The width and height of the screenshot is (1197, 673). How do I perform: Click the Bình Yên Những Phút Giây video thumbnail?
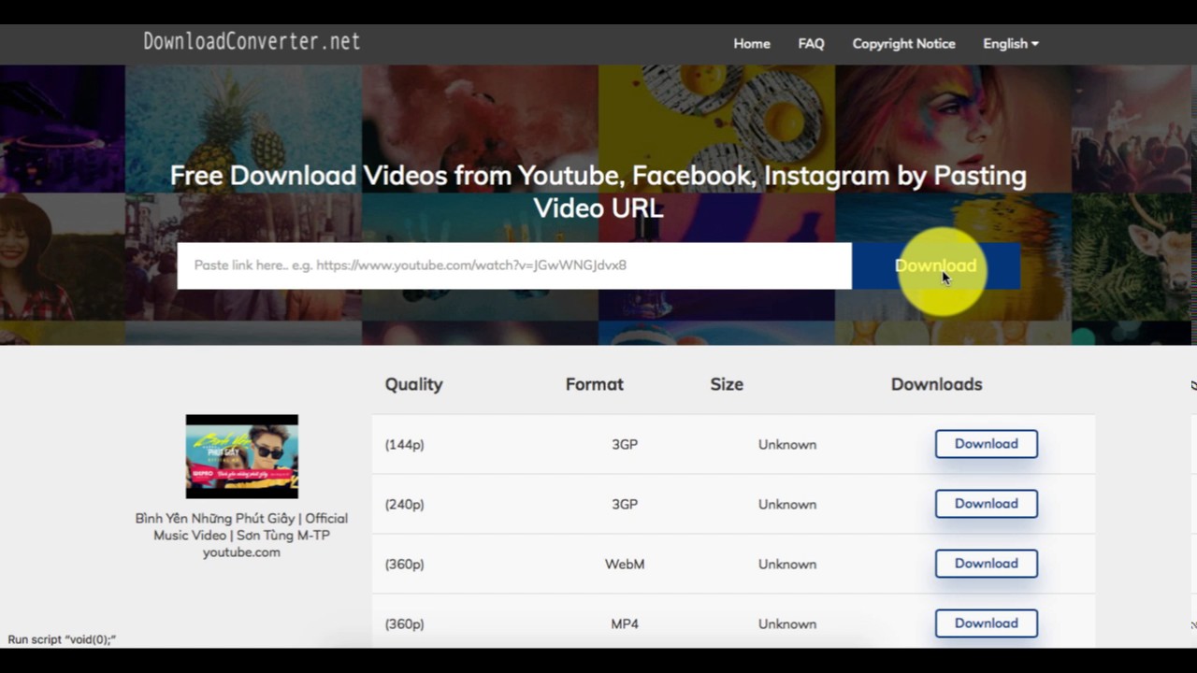(241, 456)
